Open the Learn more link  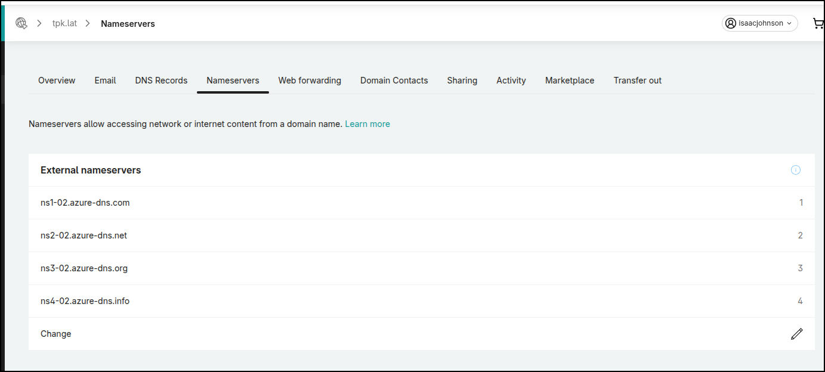click(x=367, y=124)
